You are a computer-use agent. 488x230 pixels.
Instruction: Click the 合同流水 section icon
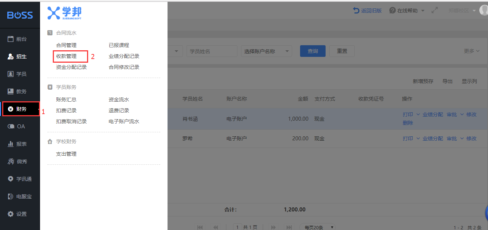point(50,33)
